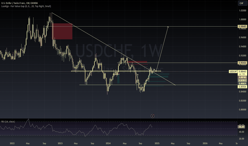Click the 20.00 RSI scale tick
The image size is (248, 146).
click(x=242, y=139)
